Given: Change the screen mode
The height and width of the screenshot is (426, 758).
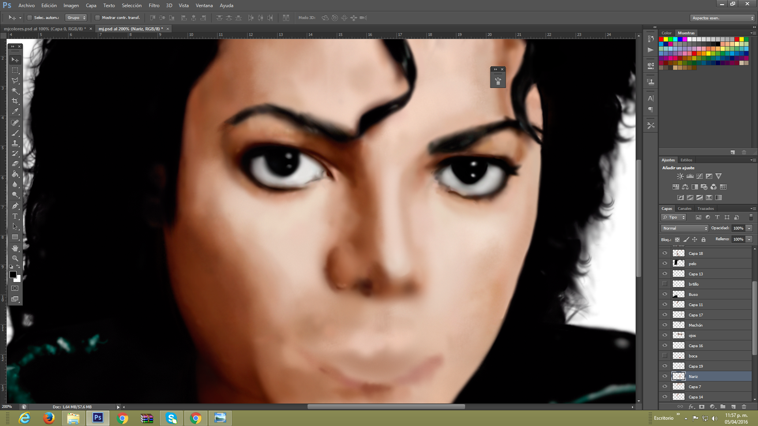Looking at the screenshot, I should 15,299.
